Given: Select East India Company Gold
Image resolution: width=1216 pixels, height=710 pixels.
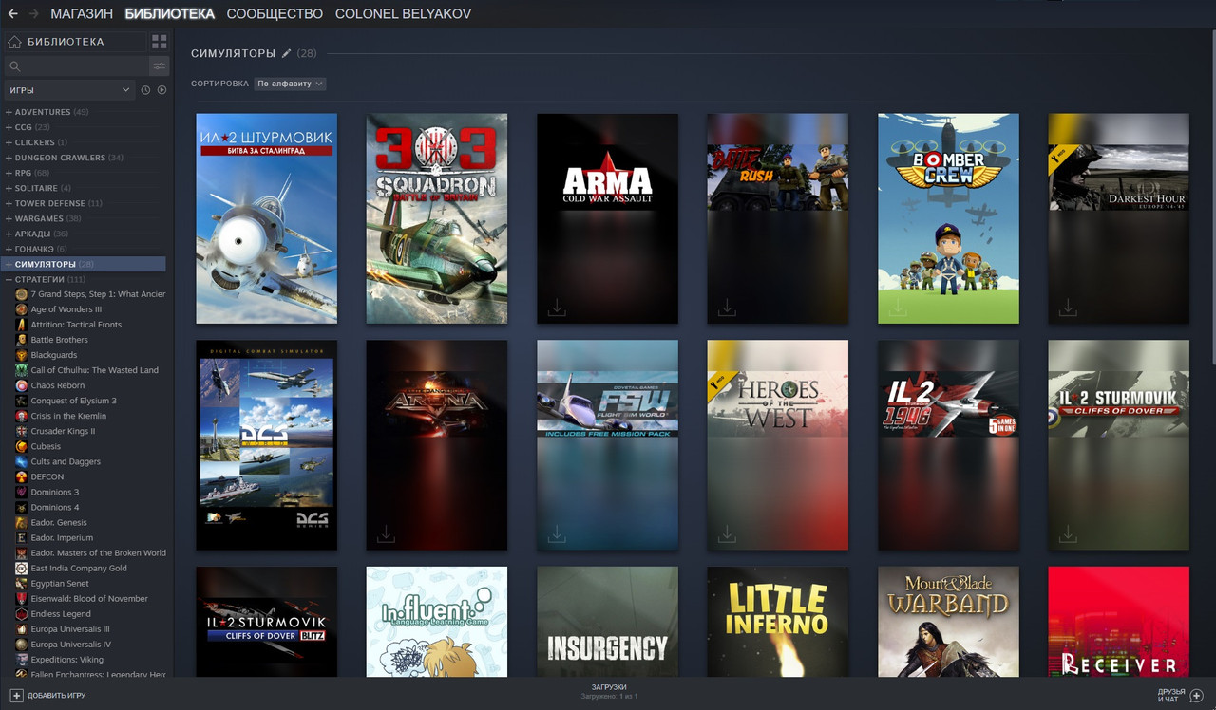Looking at the screenshot, I should [x=79, y=568].
